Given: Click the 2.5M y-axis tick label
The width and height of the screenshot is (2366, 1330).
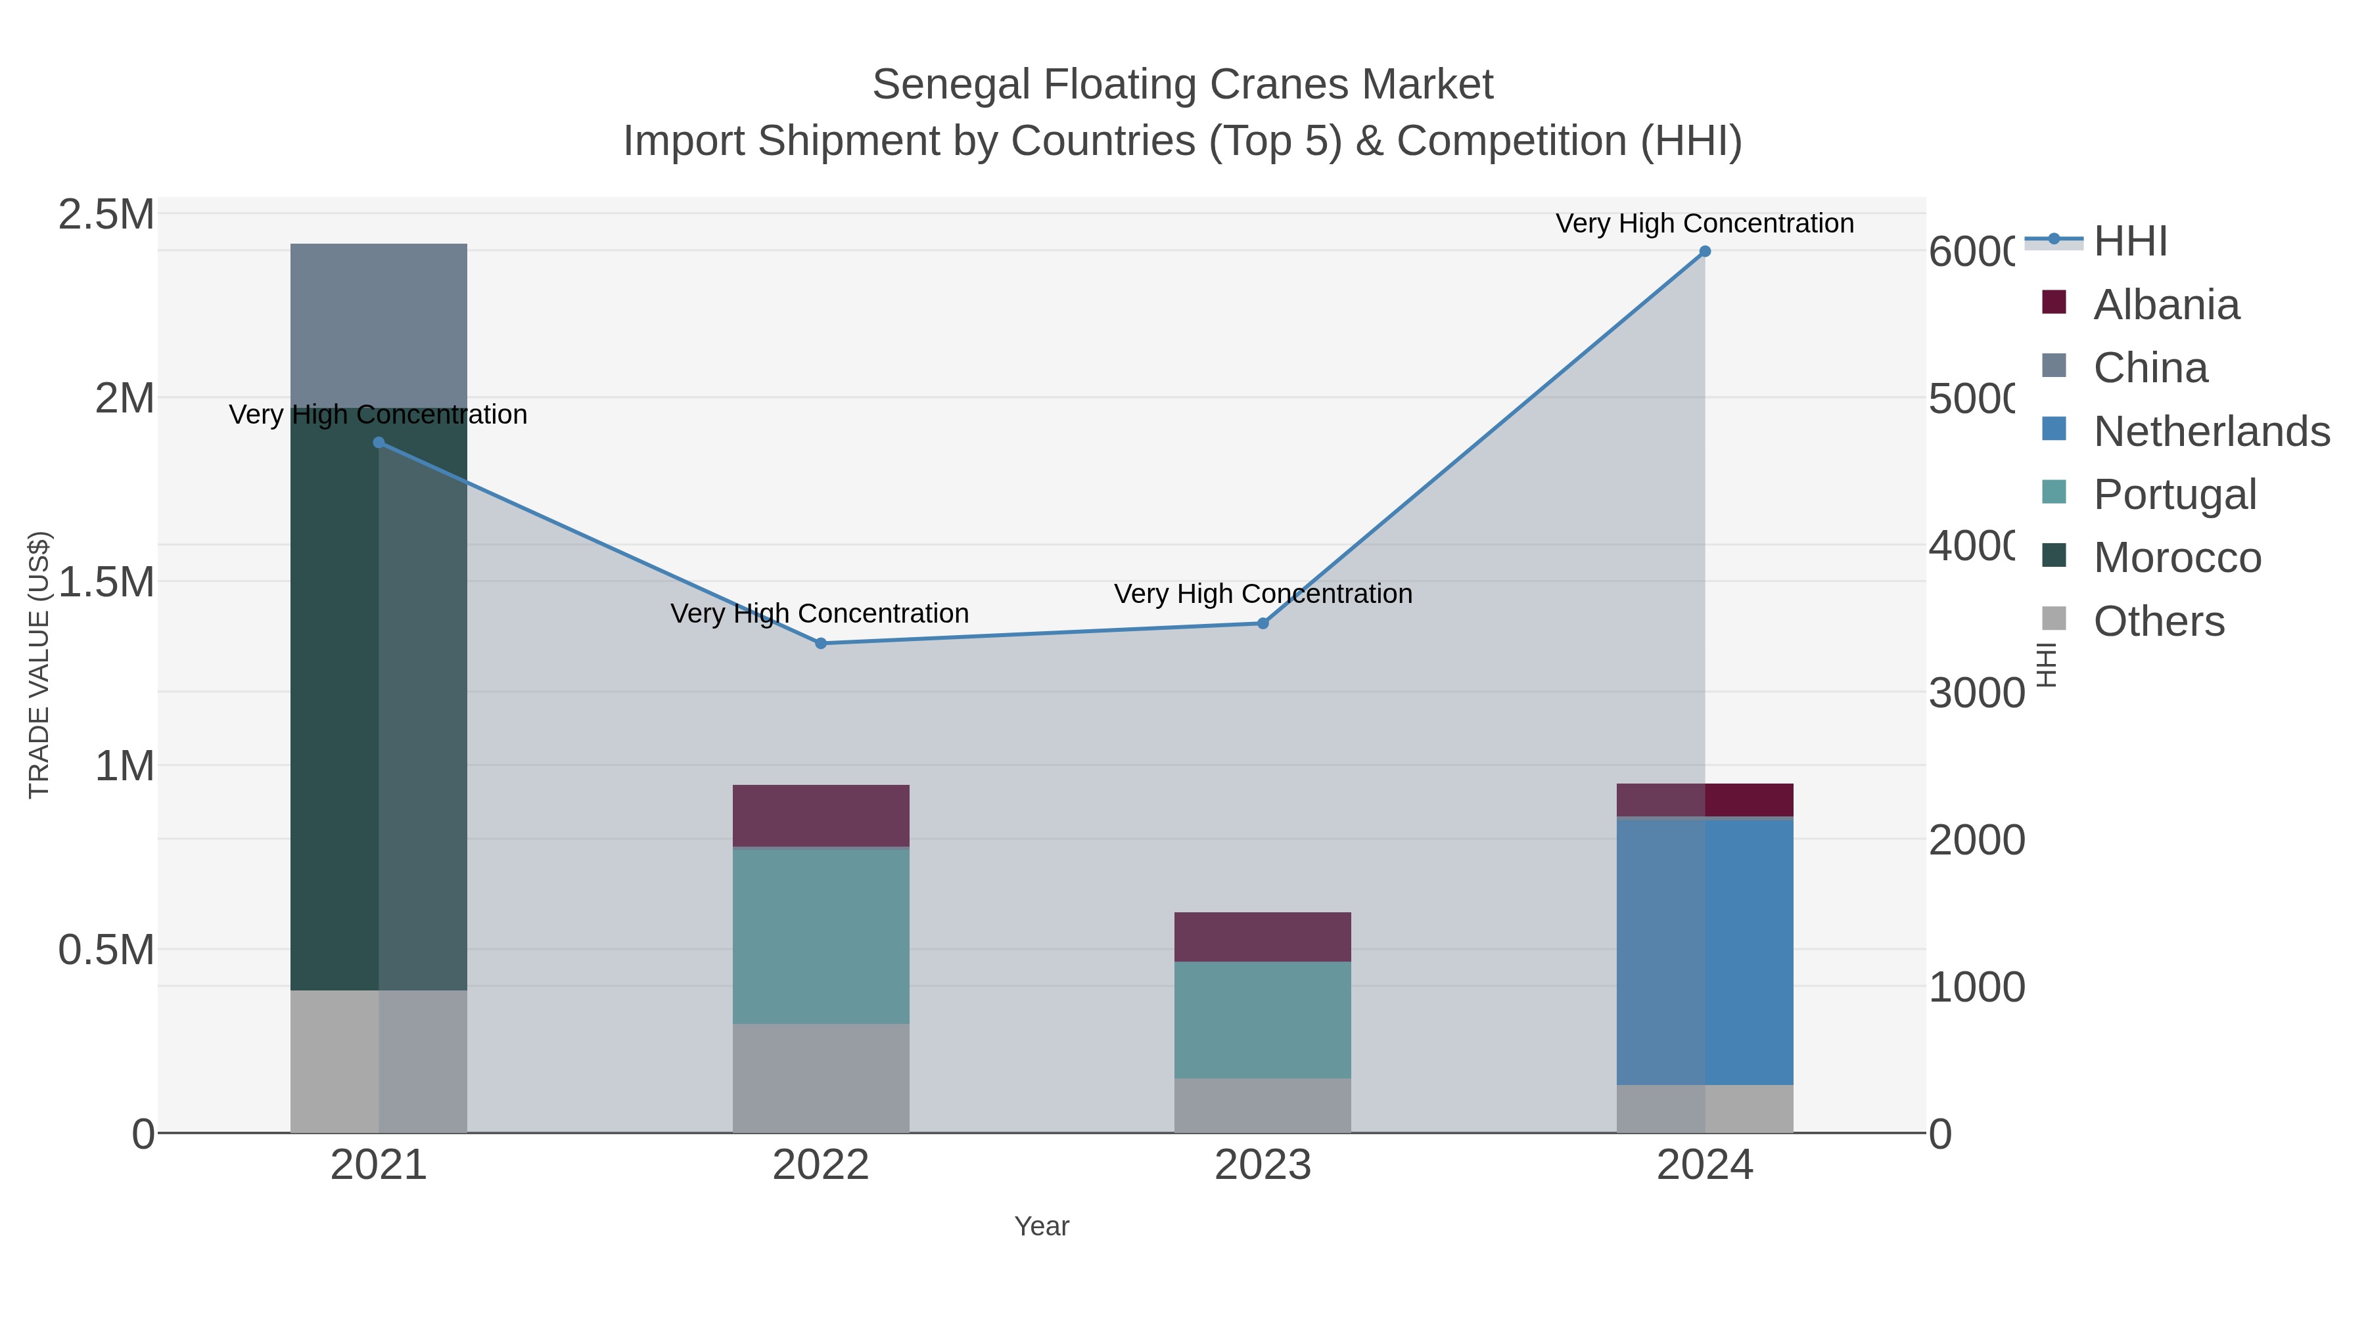Looking at the screenshot, I should tap(106, 215).
